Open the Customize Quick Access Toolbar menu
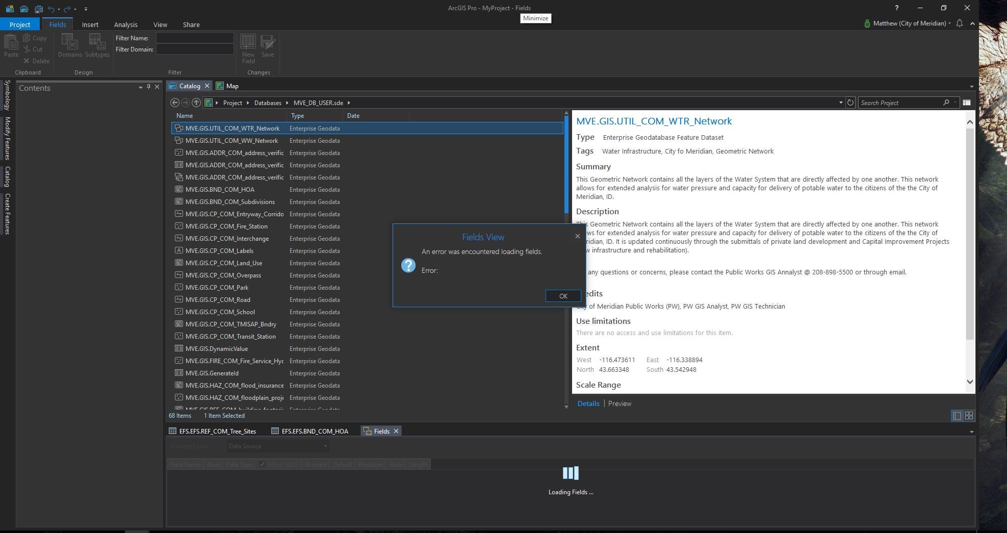 tap(86, 9)
